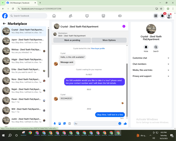Open Crystal chat header name

tap(79, 26)
